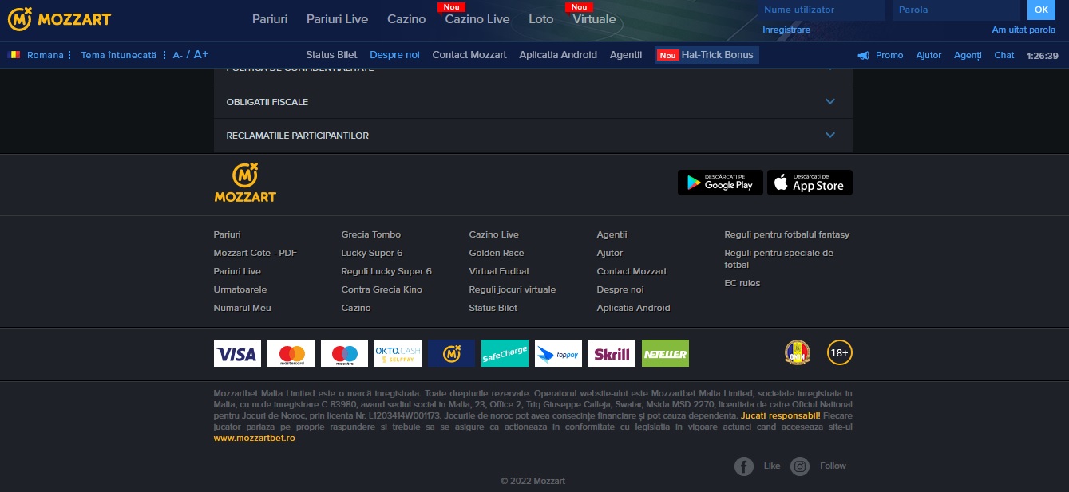Open the Virtual Fudbal footer link

(x=499, y=271)
